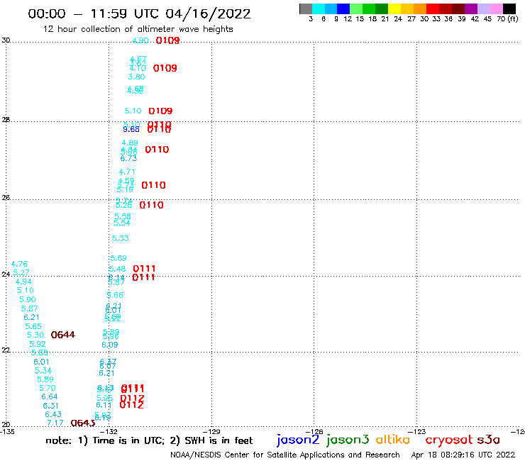Select the 4.90 wave height at latitude 30
The width and height of the screenshot is (525, 461).
[140, 40]
